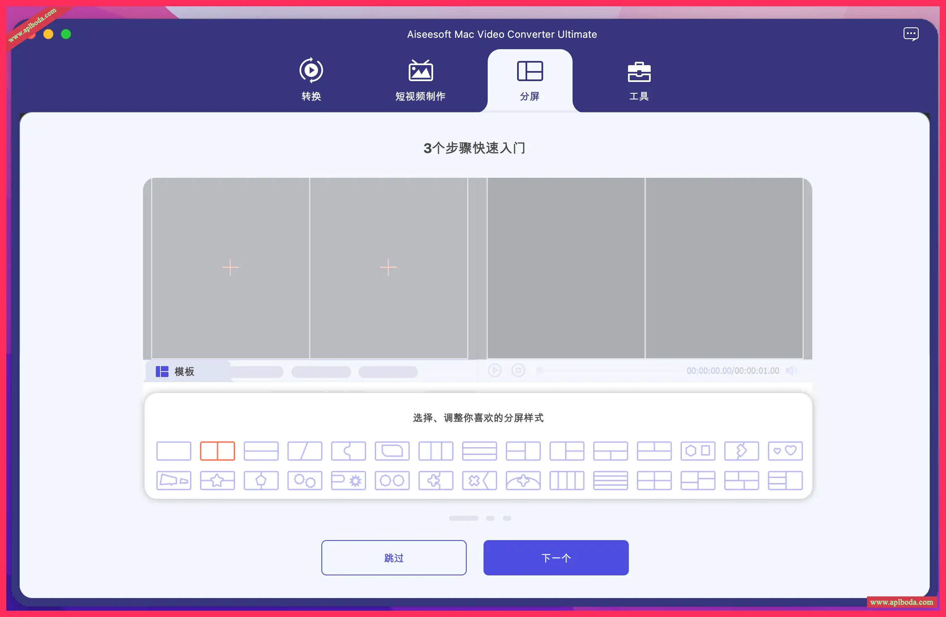Choose the star center template
Viewport: 946px width, 617px height.
(217, 480)
